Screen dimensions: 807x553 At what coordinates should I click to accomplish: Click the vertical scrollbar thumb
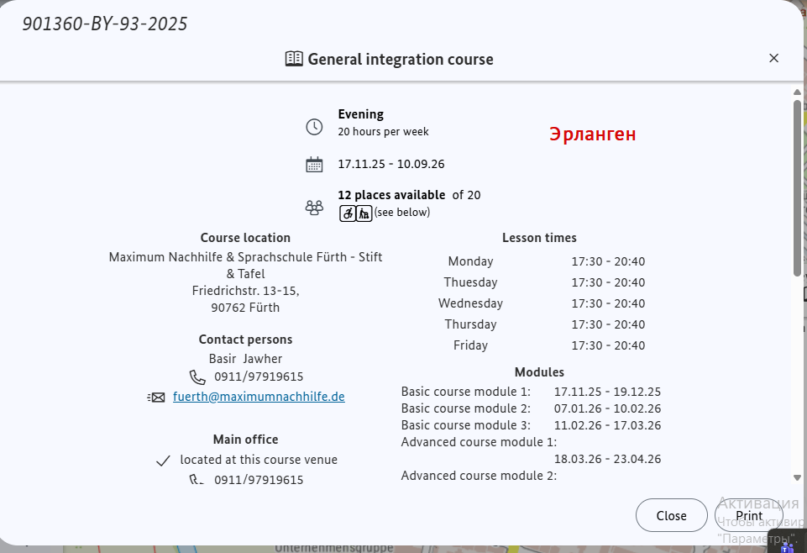pyautogui.click(x=797, y=188)
